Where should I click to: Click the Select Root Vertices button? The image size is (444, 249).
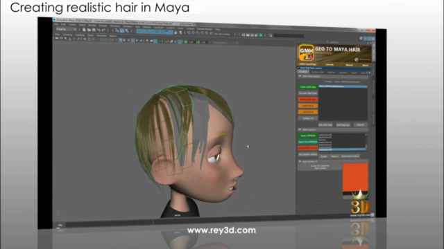(x=350, y=156)
